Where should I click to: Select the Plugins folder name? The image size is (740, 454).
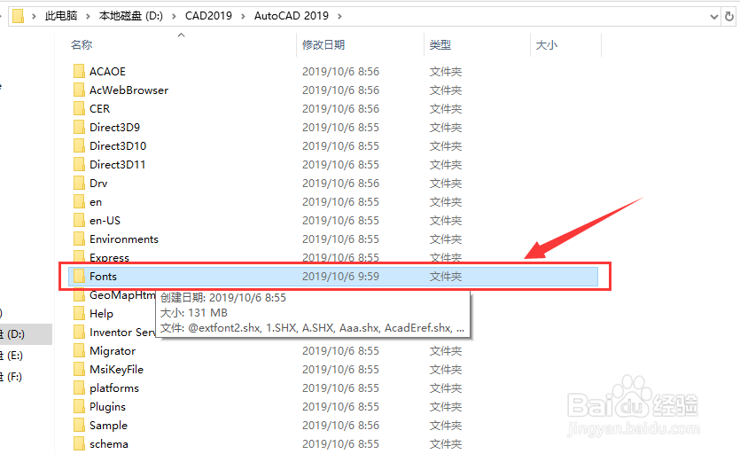107,407
